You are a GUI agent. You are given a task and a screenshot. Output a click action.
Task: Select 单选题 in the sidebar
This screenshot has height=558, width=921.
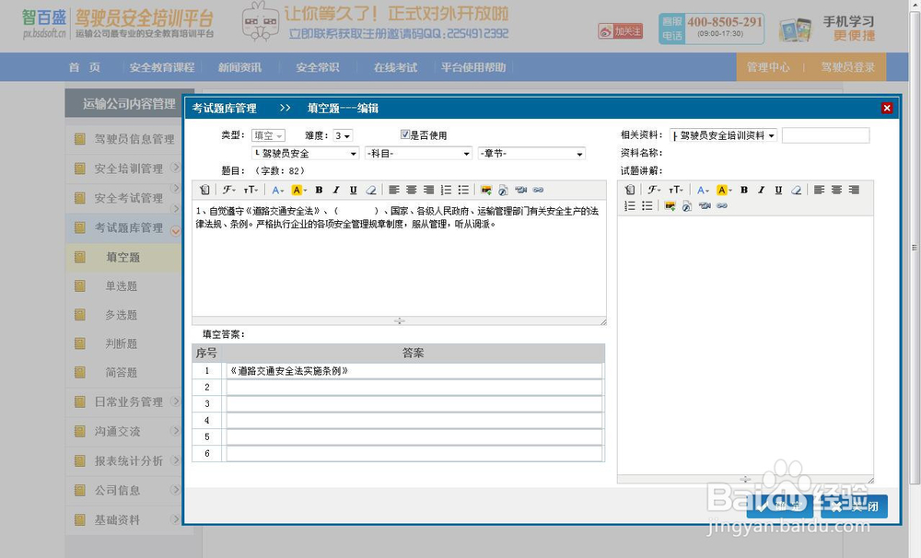(x=121, y=286)
